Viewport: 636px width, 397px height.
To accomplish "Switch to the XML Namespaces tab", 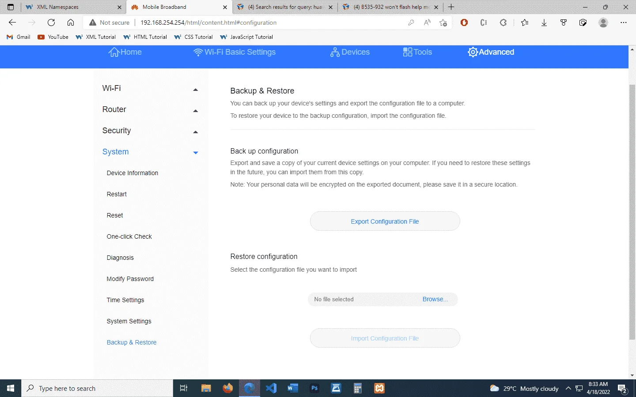I will (74, 7).
